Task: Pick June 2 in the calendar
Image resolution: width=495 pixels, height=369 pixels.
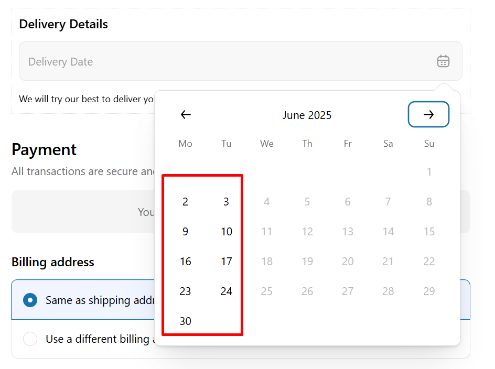Action: 185,202
